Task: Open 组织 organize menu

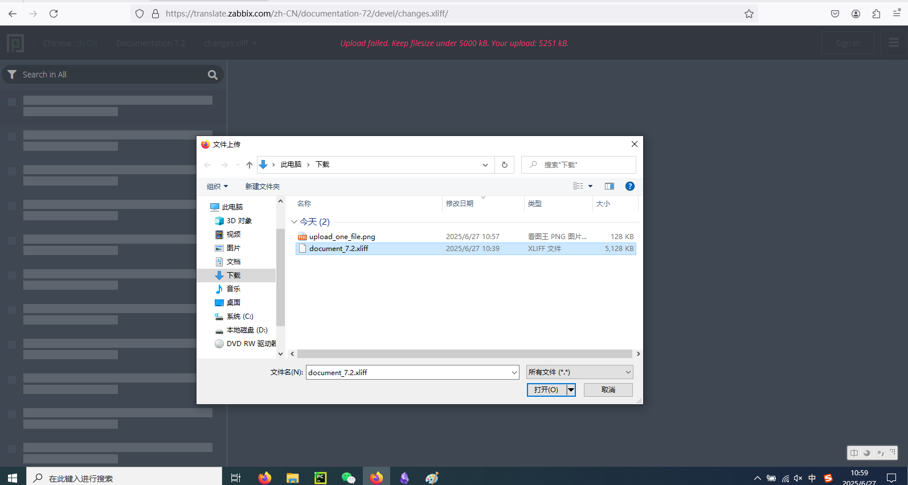Action: point(217,187)
